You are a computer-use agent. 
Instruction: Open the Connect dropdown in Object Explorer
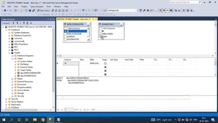click(x=6, y=23)
